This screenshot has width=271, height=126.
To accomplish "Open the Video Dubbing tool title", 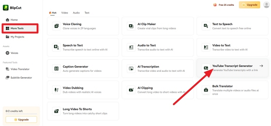I will pos(73,88).
